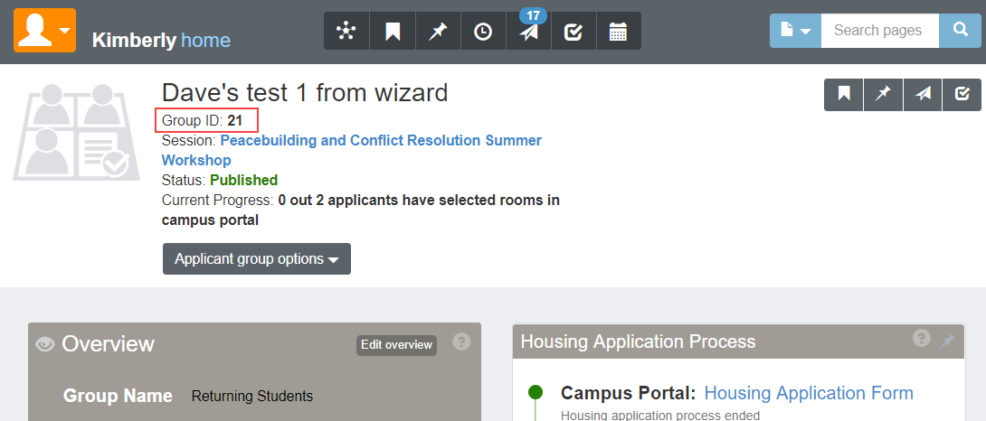986x421 pixels.
Task: Open the calendar icon in top bar
Action: pos(618,32)
